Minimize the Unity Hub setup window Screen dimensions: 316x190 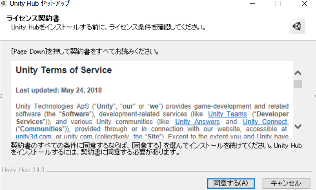(x=252, y=4)
